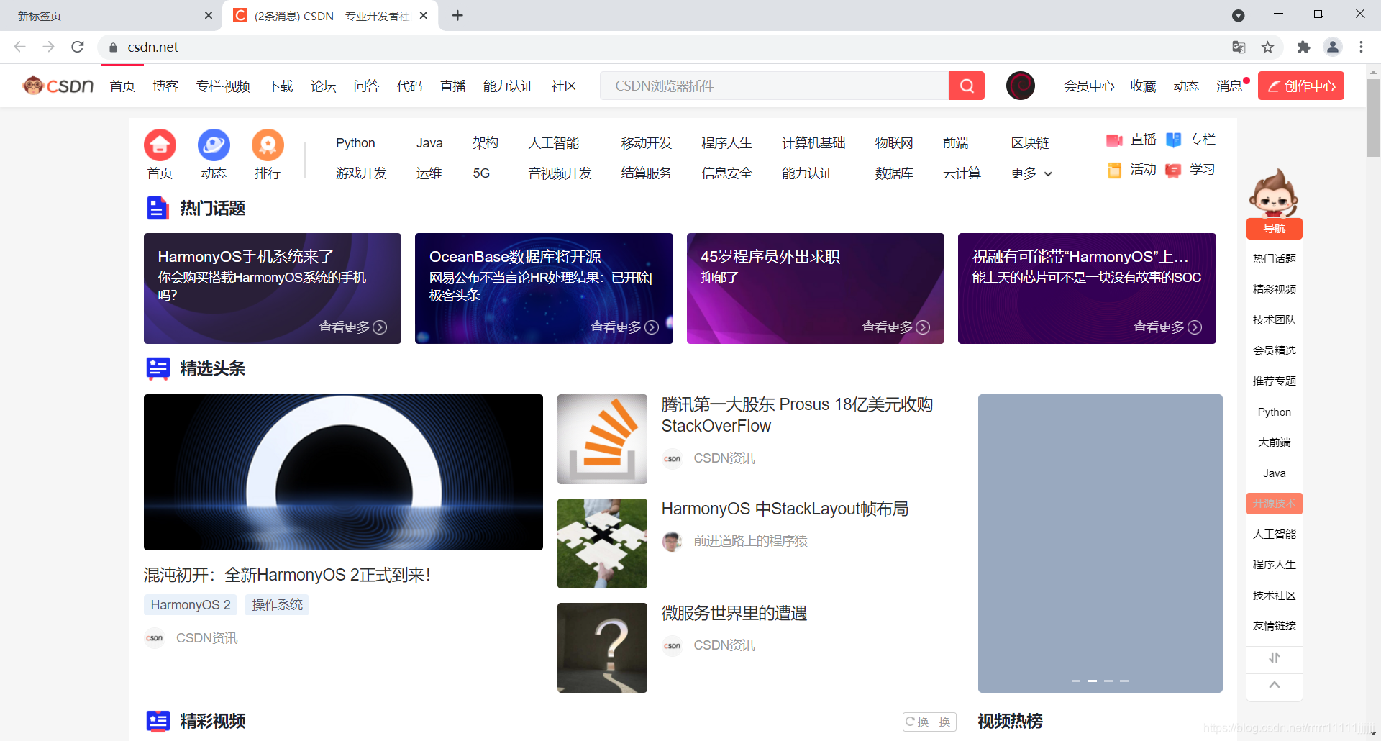
Task: Jump to 开源技术 in side navigation
Action: click(1275, 504)
